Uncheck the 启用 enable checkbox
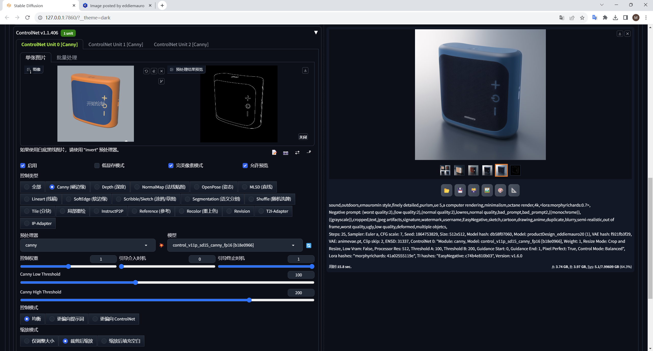The width and height of the screenshot is (653, 351). [23, 166]
